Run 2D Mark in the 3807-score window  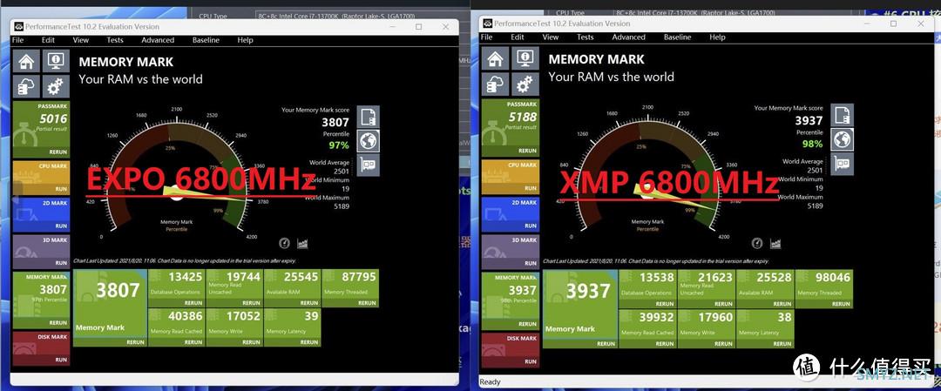[x=61, y=226]
